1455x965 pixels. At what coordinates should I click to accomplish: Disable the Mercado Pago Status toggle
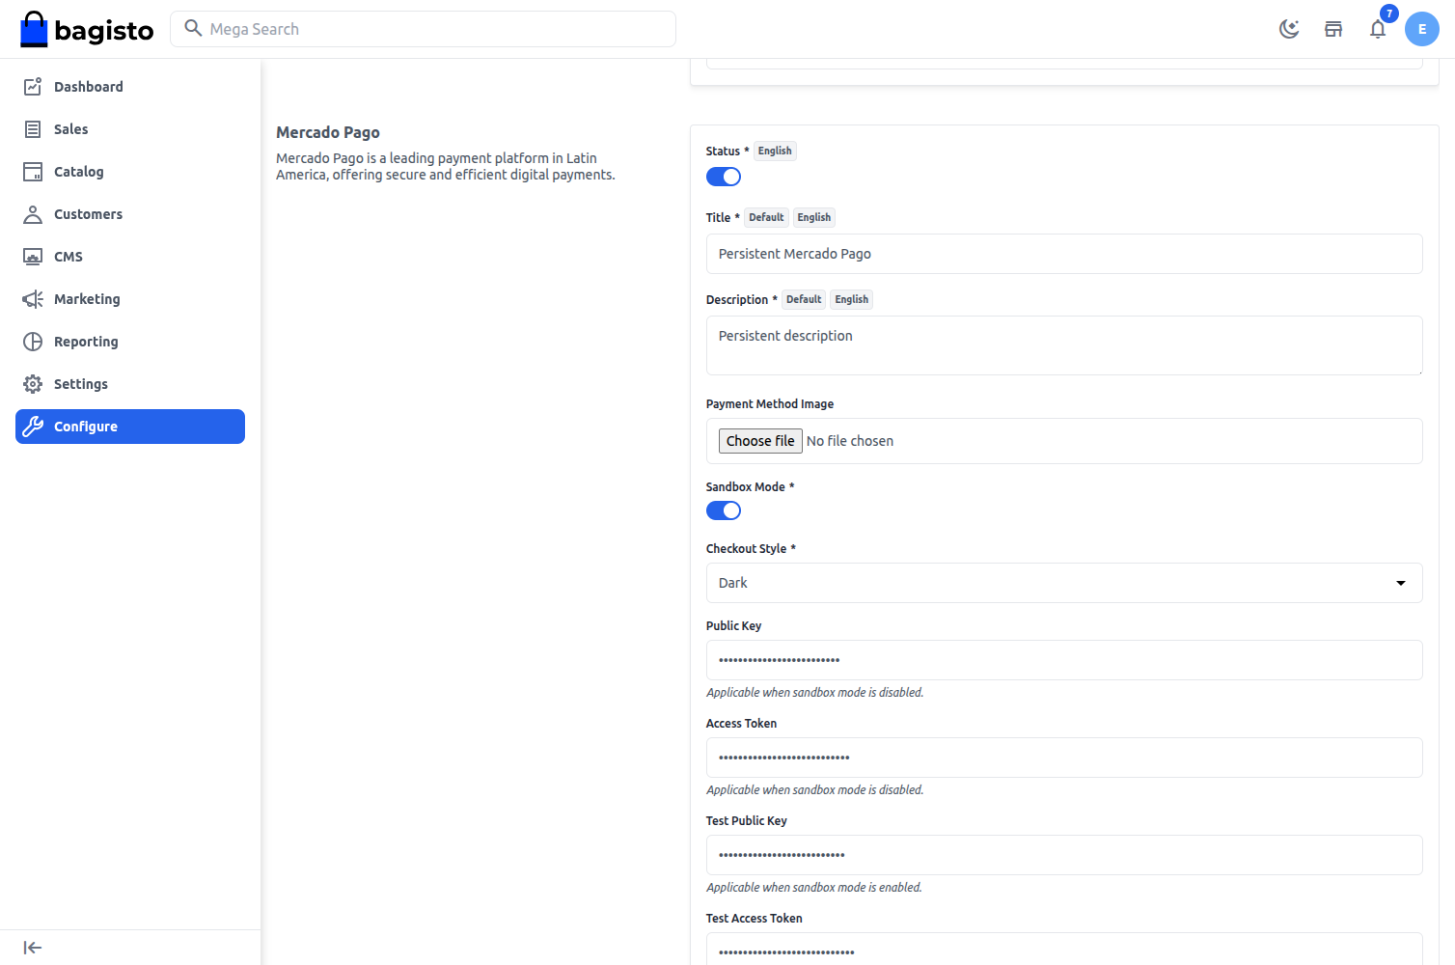tap(724, 177)
